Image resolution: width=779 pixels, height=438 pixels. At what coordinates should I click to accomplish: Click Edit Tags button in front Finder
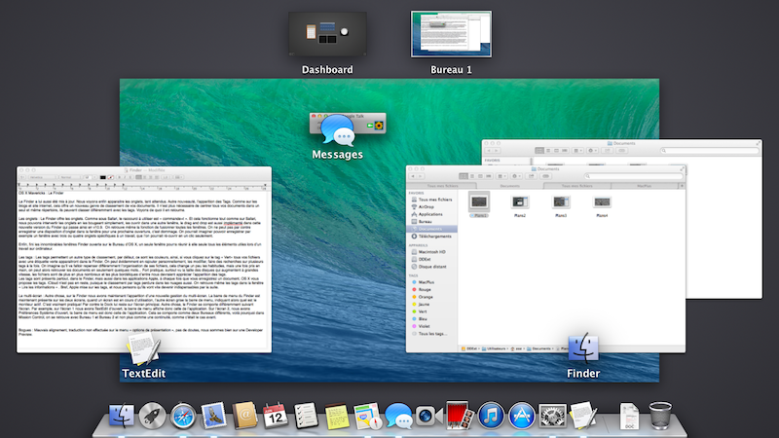coord(545,176)
